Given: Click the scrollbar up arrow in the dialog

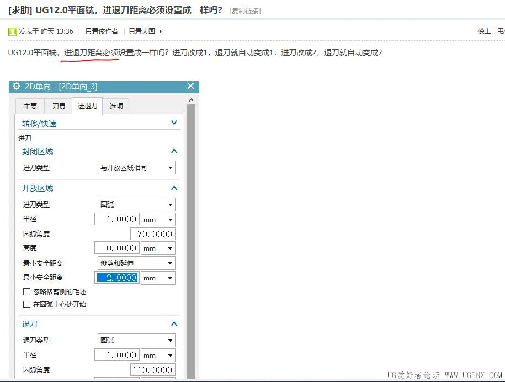Looking at the screenshot, I should (x=191, y=100).
